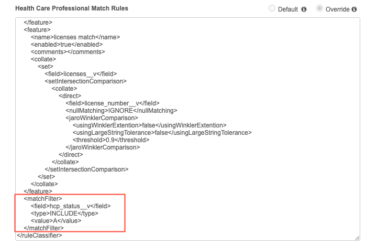Click the enabled true line

point(66,45)
